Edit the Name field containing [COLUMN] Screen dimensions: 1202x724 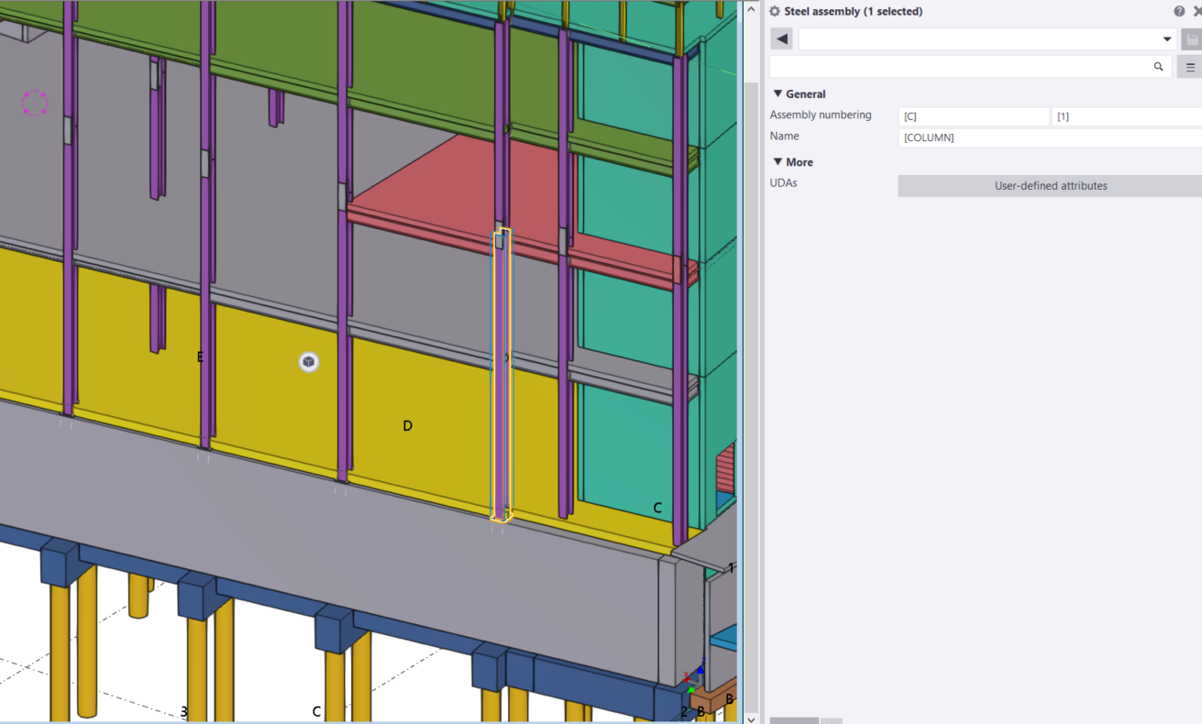point(1009,137)
